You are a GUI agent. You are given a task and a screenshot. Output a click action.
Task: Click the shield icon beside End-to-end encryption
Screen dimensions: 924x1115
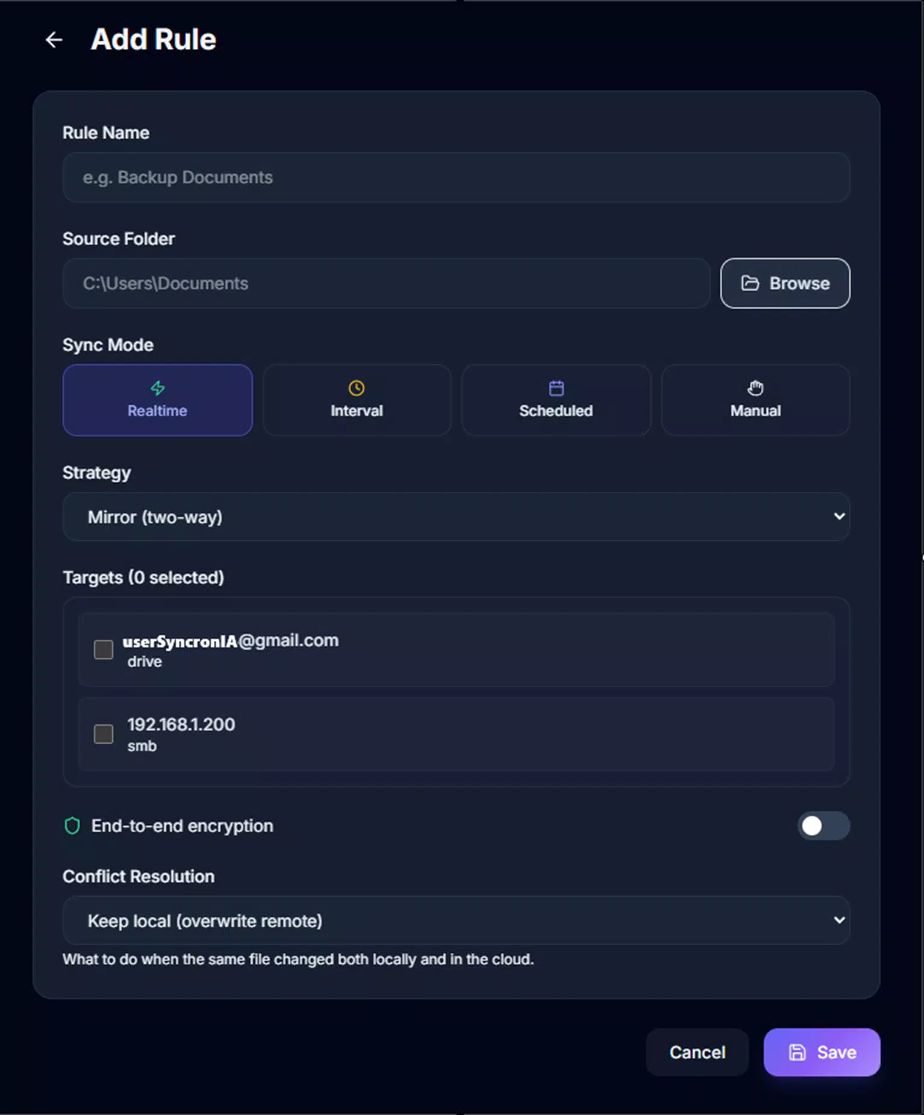tap(72, 826)
